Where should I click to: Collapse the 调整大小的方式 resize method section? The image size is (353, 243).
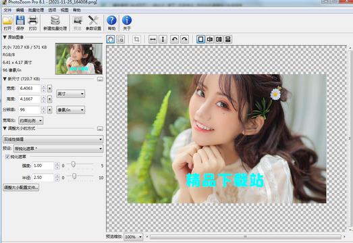point(5,128)
